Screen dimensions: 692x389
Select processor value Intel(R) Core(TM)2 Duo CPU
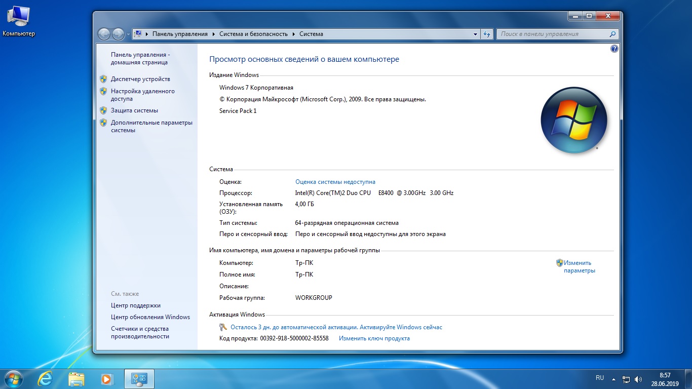click(333, 193)
